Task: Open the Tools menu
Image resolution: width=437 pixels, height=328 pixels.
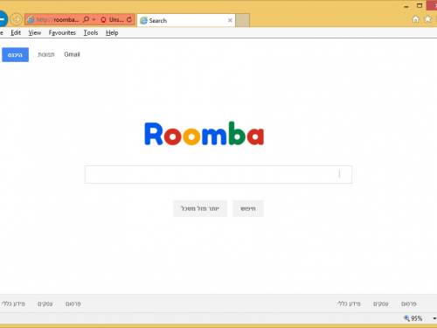Action: [x=91, y=32]
